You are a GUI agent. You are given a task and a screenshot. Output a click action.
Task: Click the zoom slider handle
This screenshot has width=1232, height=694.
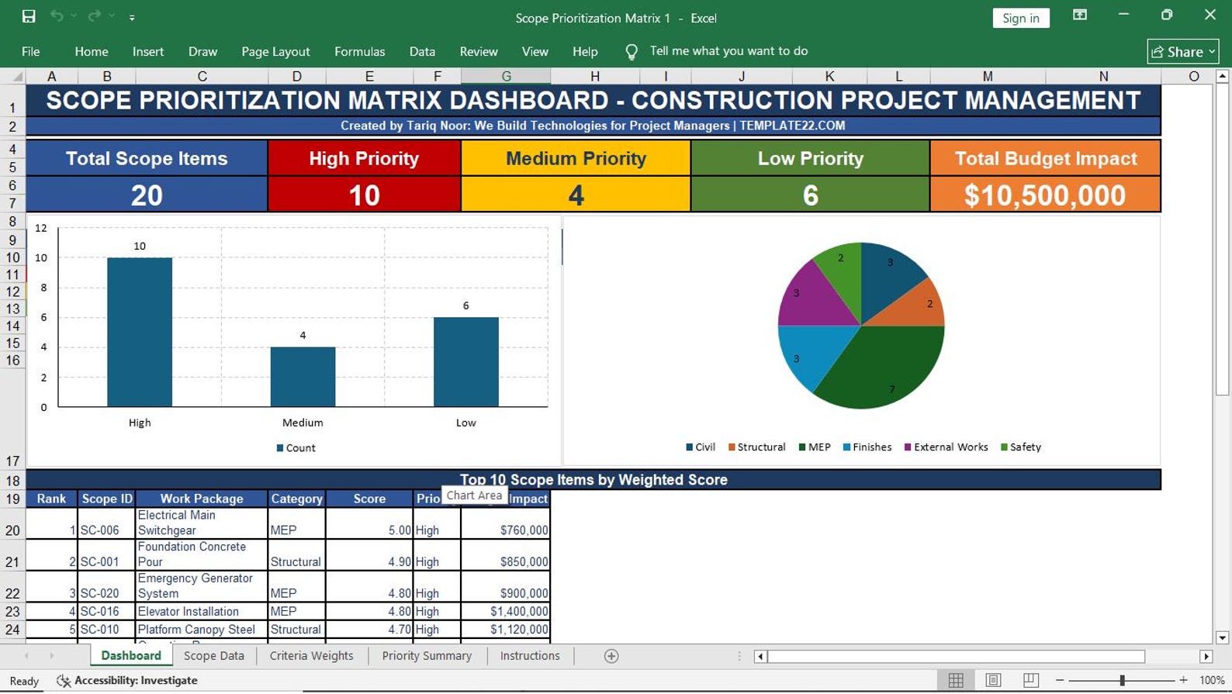(1122, 680)
